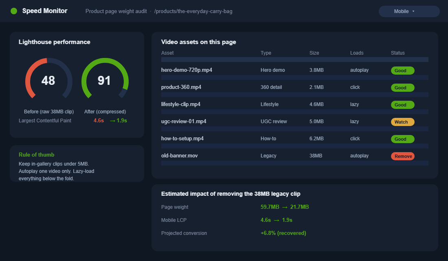Select the product-360.mp4 asset name
Viewport: 448px width, 261px height.
tap(181, 87)
